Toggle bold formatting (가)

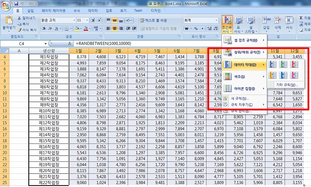click(x=44, y=29)
